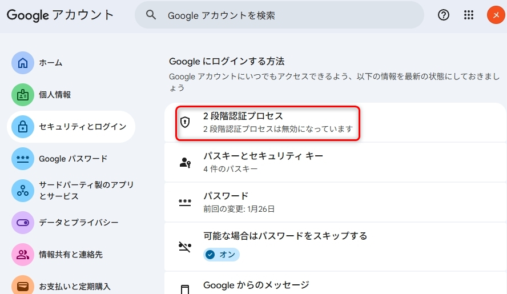Click the ホーム house icon
Image resolution: width=507 pixels, height=294 pixels.
click(23, 63)
